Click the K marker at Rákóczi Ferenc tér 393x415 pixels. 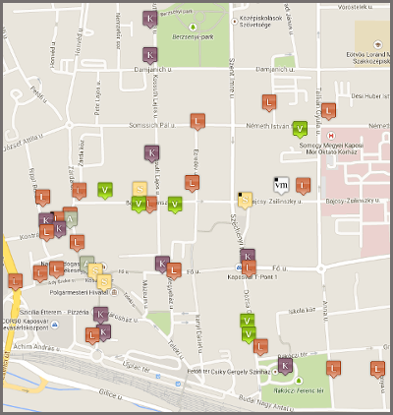pyautogui.click(x=285, y=366)
